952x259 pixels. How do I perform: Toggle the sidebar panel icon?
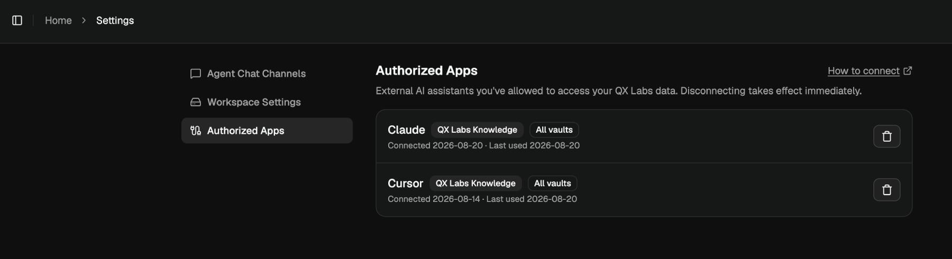pos(17,21)
